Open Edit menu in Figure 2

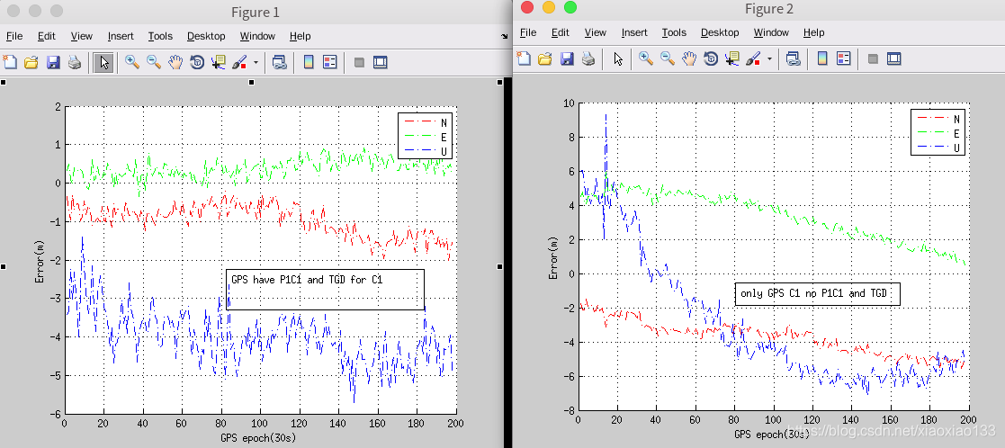tap(561, 32)
